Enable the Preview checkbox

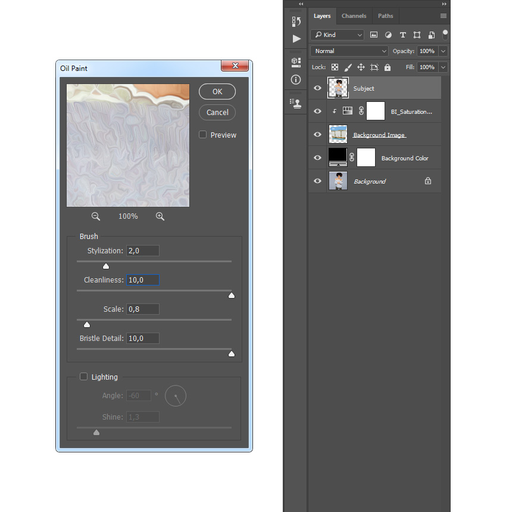click(203, 135)
